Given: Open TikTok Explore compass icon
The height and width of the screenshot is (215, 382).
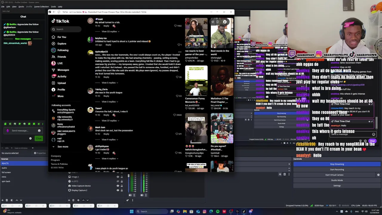Looking at the screenshot, I should [x=53, y=44].
